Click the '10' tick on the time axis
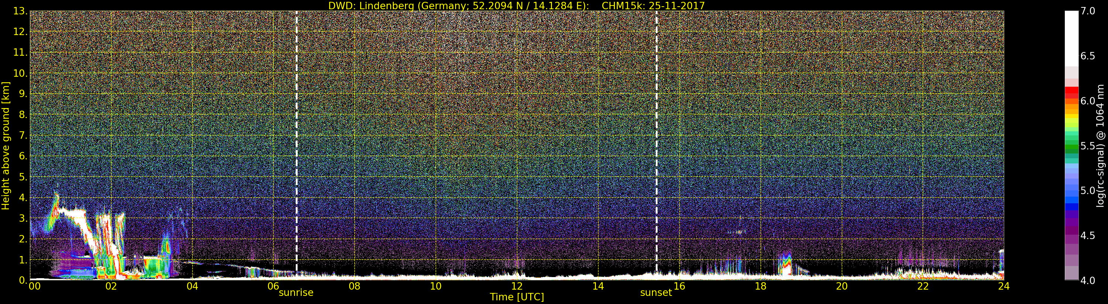1108x304 pixels. click(x=436, y=286)
